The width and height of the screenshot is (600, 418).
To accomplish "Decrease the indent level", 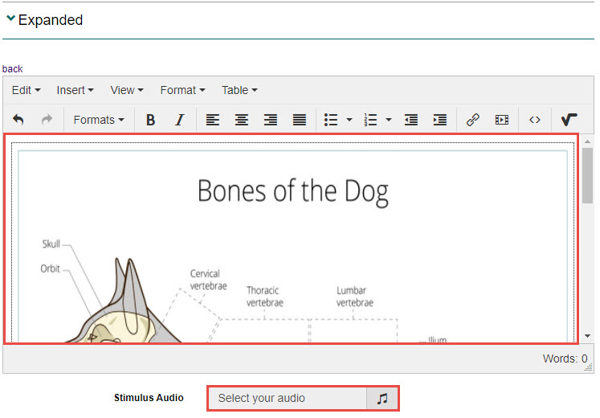I will (x=411, y=120).
